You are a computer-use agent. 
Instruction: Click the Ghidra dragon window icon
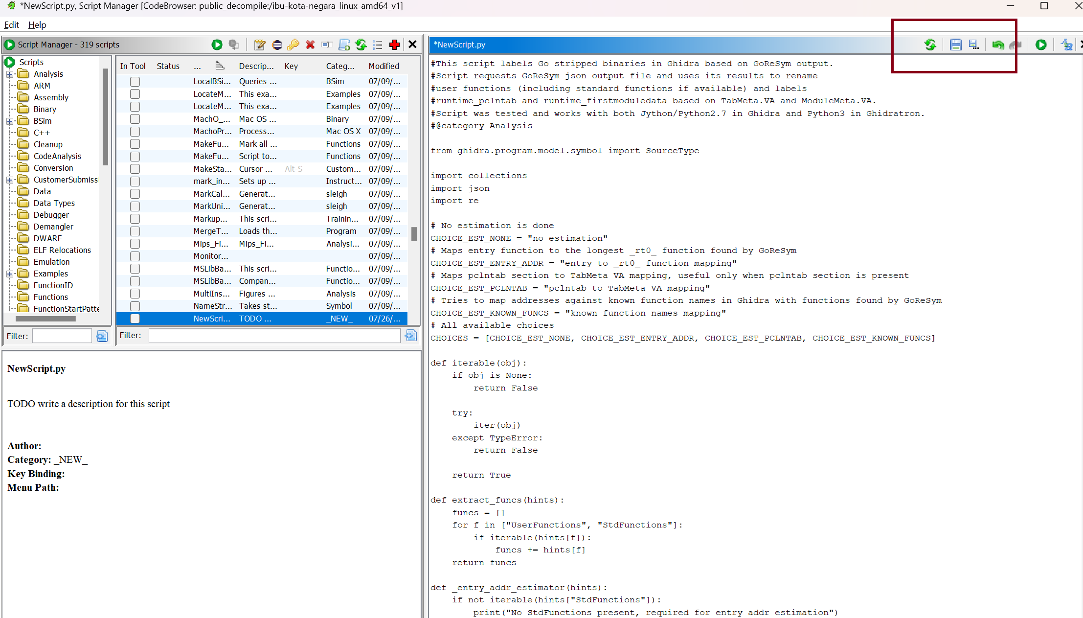[11, 6]
